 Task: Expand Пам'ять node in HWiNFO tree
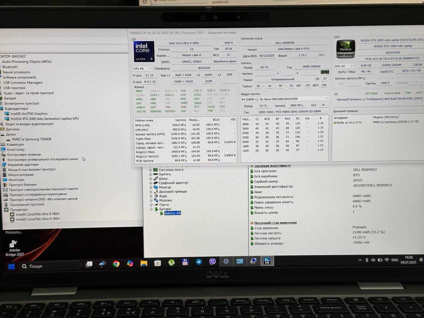150,174
